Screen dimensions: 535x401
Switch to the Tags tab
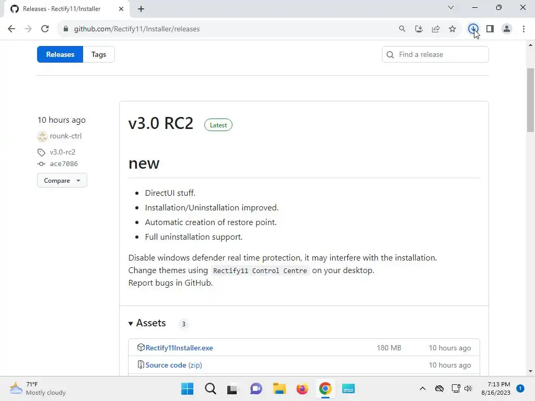(x=99, y=54)
